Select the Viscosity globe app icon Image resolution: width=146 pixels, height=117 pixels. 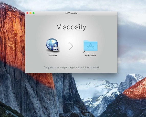click(x=53, y=45)
